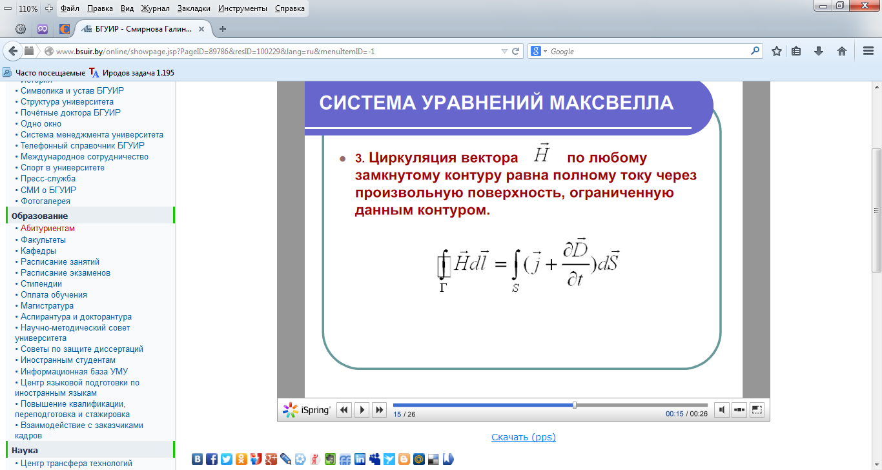The width and height of the screenshot is (882, 470).
Task: Share page via VKontakte icon
Action: click(197, 459)
